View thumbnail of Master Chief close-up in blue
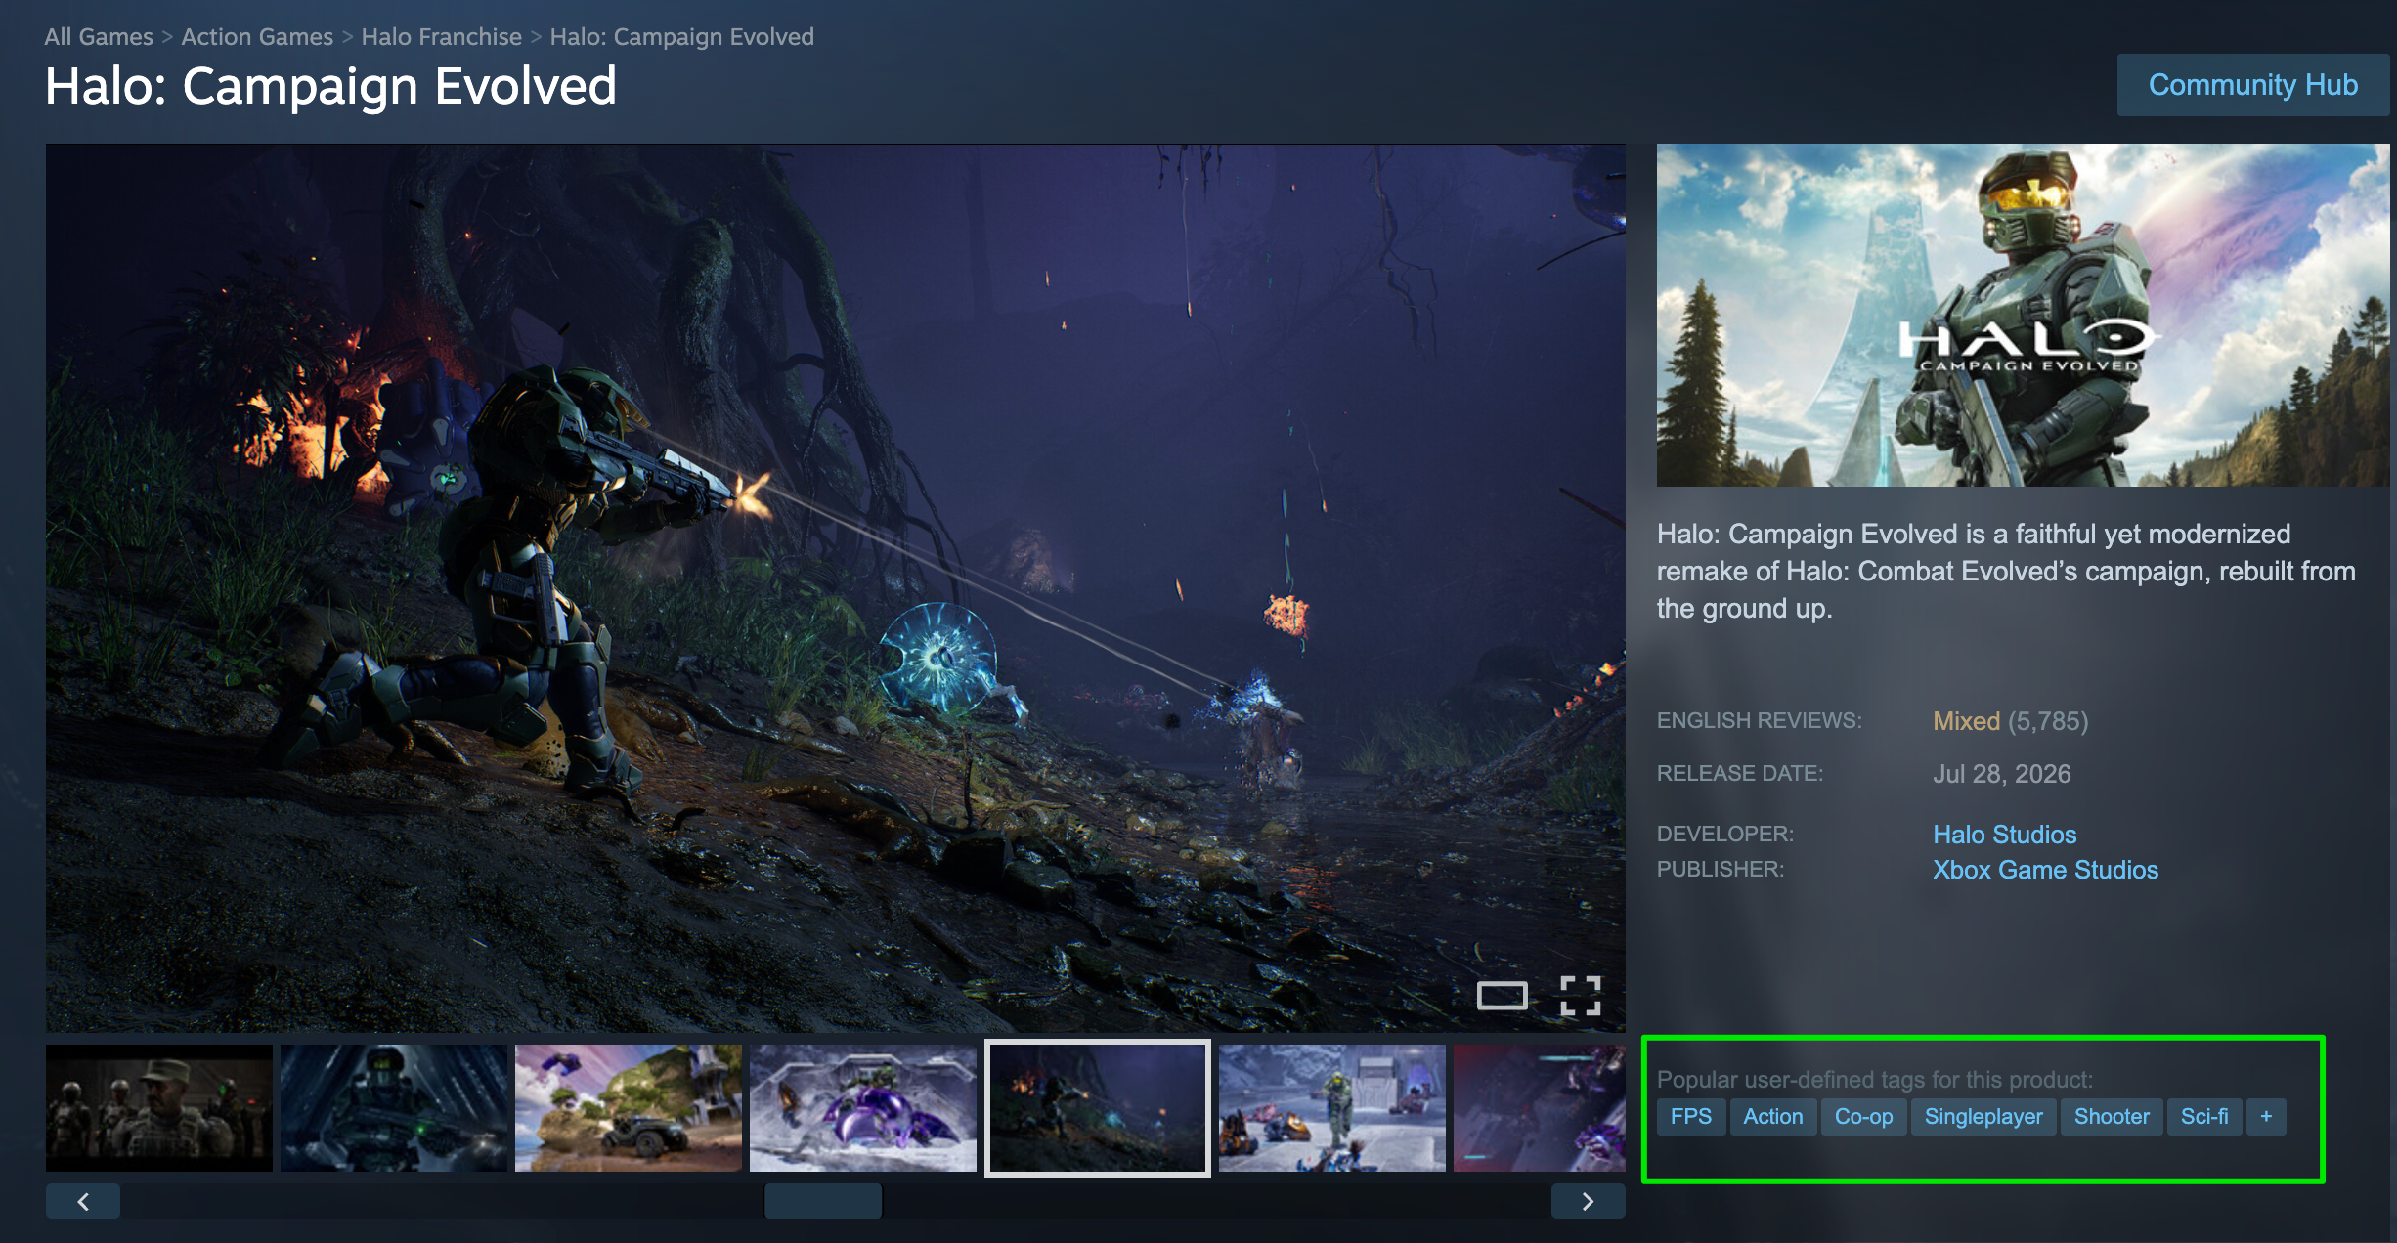The width and height of the screenshot is (2397, 1243). (394, 1108)
